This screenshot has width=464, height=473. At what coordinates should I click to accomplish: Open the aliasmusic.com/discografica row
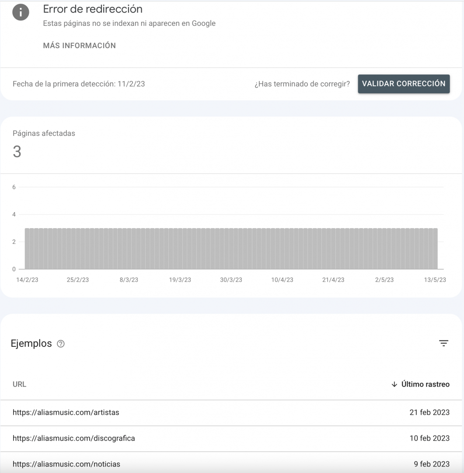tap(231, 438)
